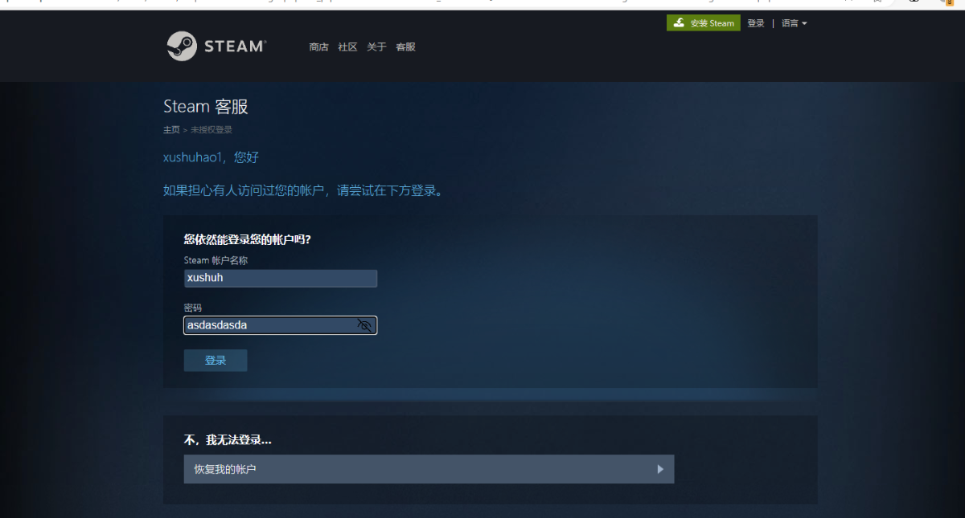Click the 不，我无法登录... heading

click(x=228, y=440)
